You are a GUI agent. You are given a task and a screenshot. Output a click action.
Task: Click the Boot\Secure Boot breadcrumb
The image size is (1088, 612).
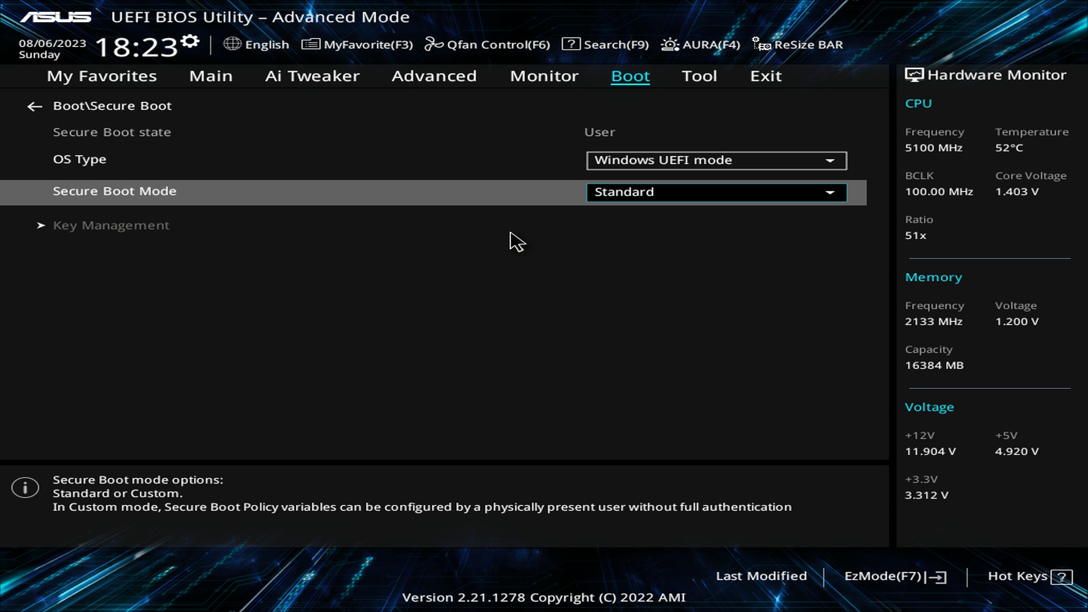click(x=112, y=106)
